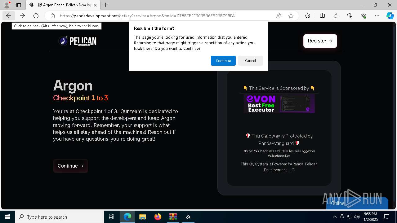Open the Collections icon
The height and width of the screenshot is (223, 397).
coord(350,16)
